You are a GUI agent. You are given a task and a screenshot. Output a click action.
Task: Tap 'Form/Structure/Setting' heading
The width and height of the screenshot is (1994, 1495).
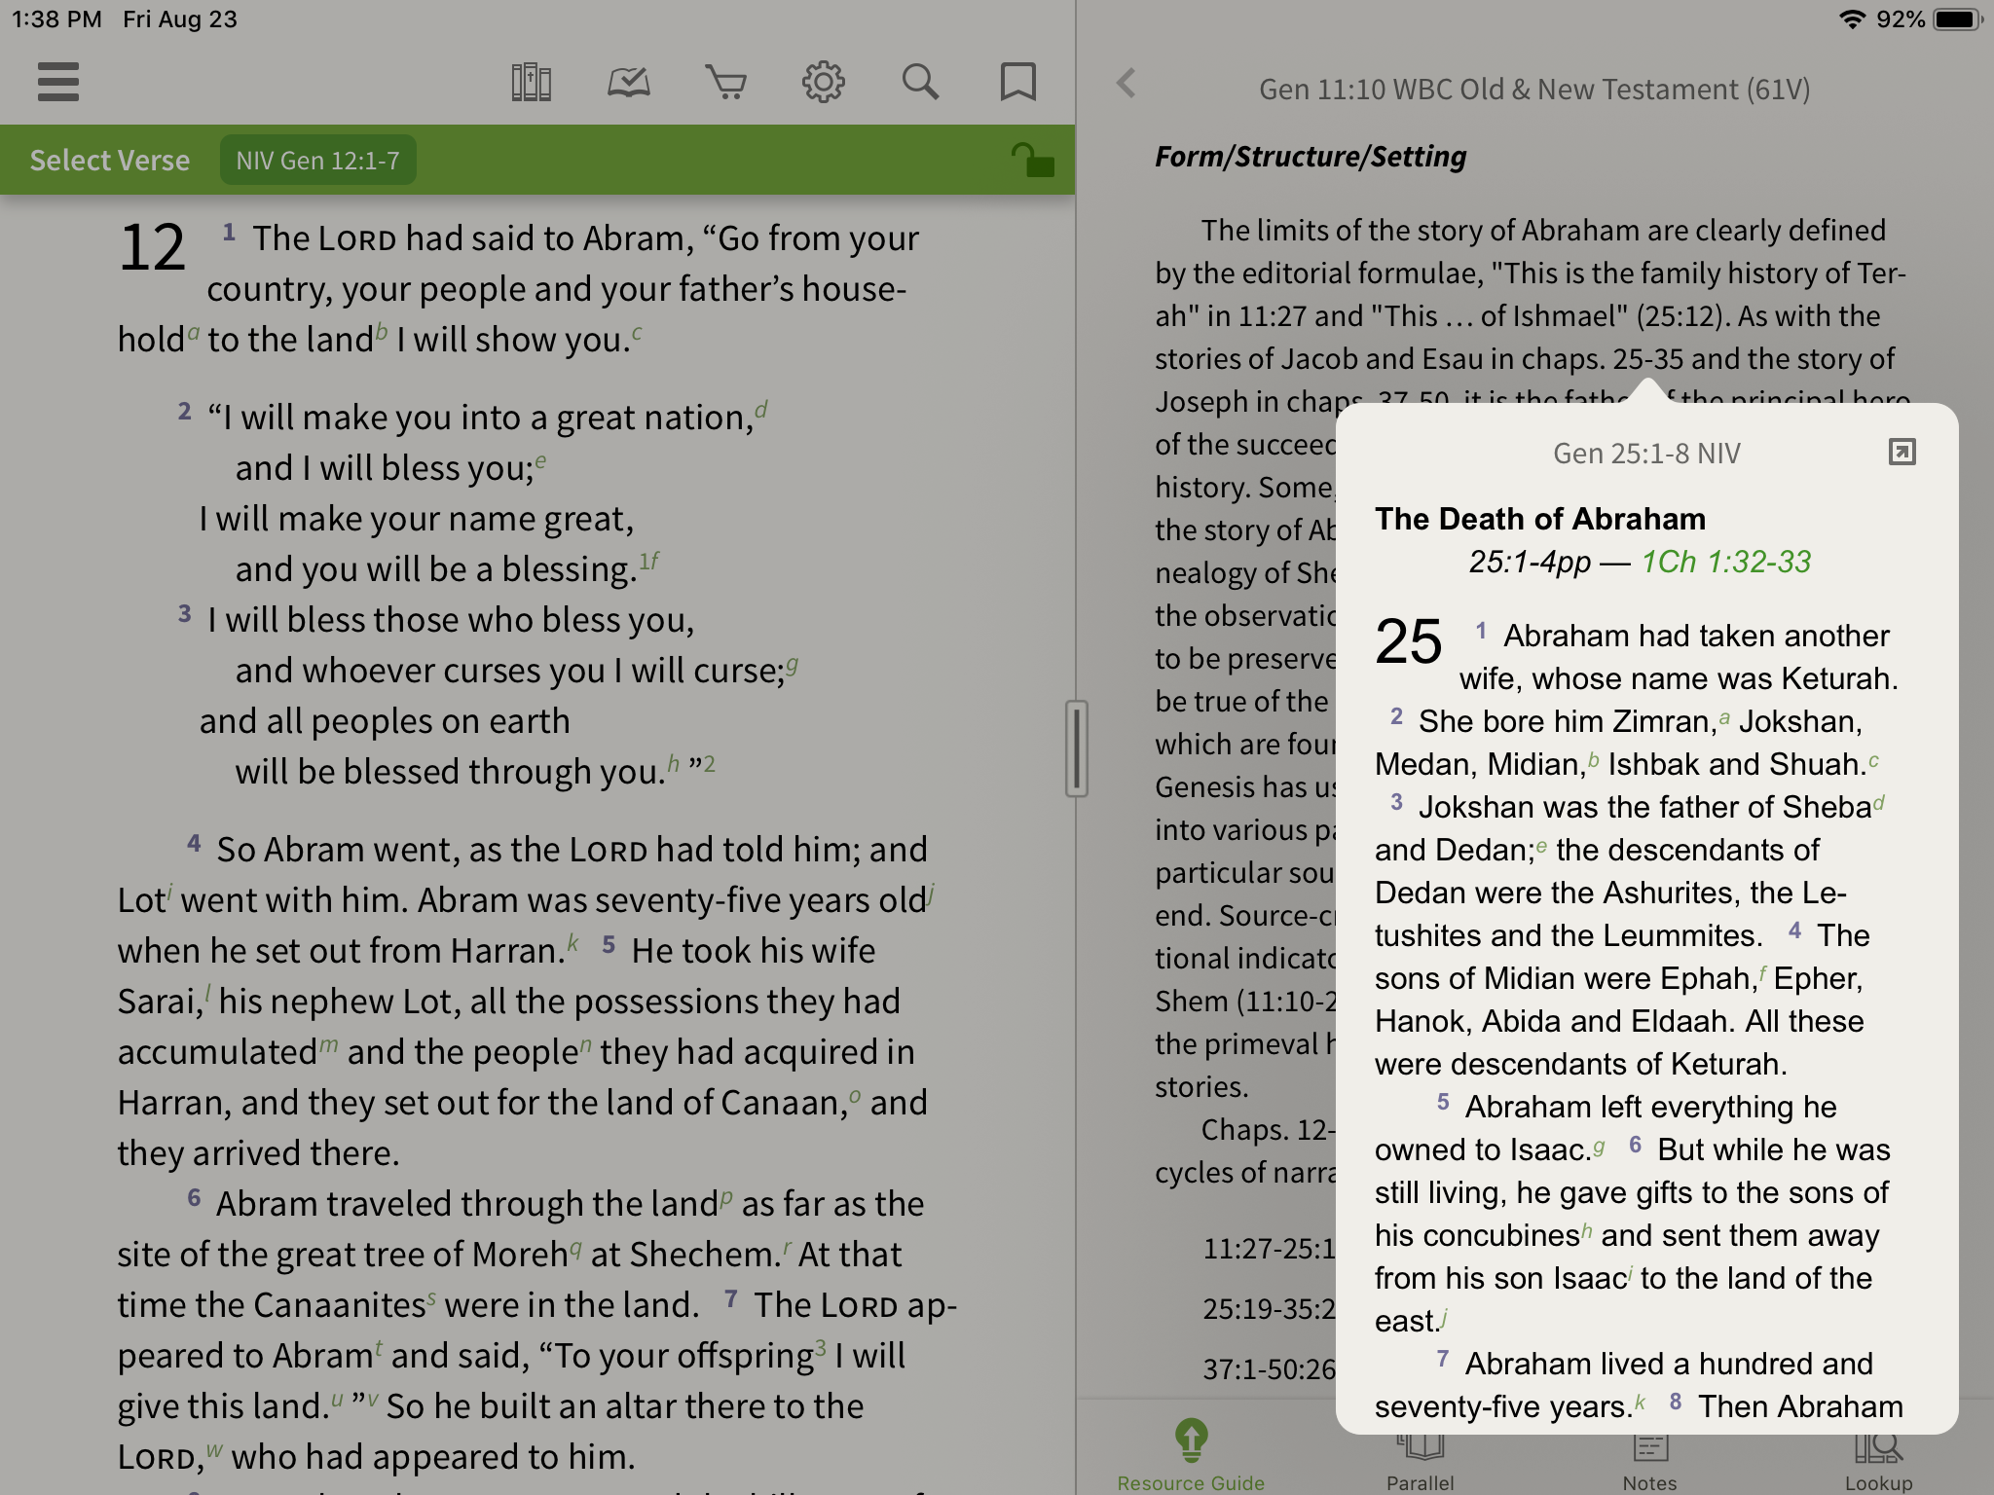[x=1311, y=156]
